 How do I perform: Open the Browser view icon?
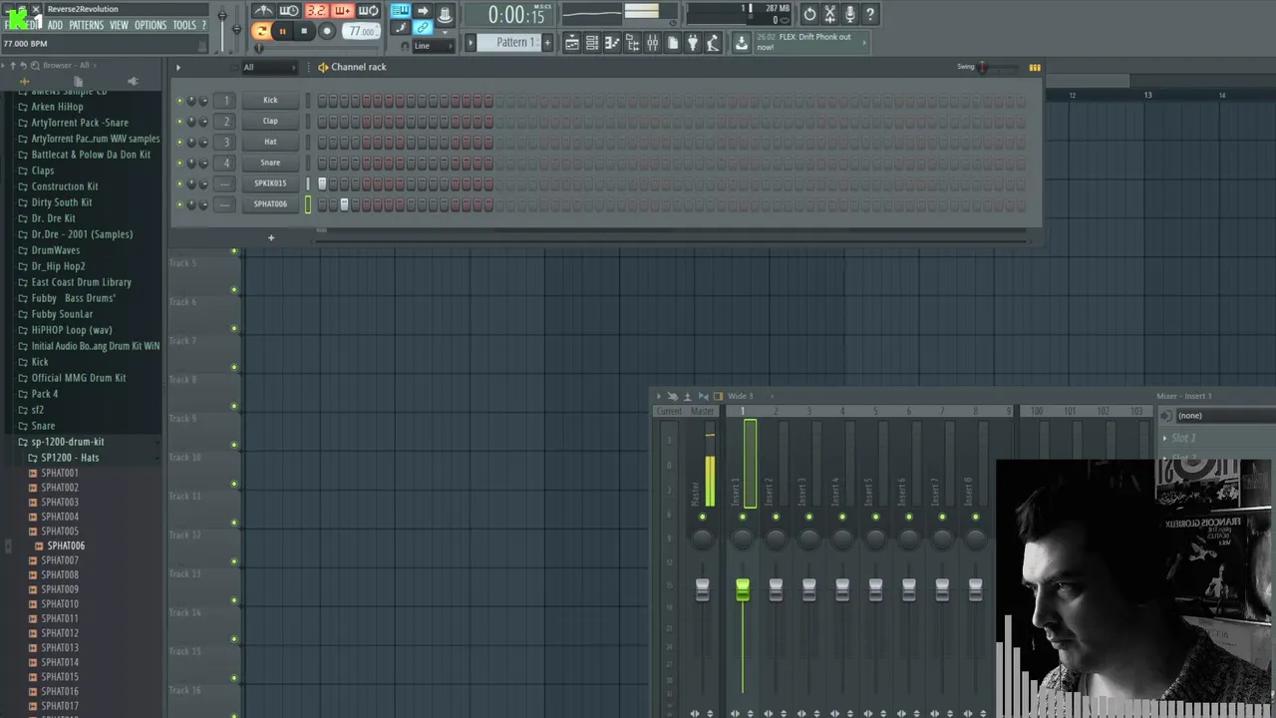(x=632, y=43)
